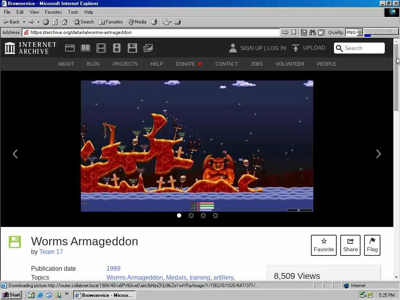This screenshot has width=400, height=300.
Task: Click the Internet Archive logo
Action: click(x=30, y=48)
